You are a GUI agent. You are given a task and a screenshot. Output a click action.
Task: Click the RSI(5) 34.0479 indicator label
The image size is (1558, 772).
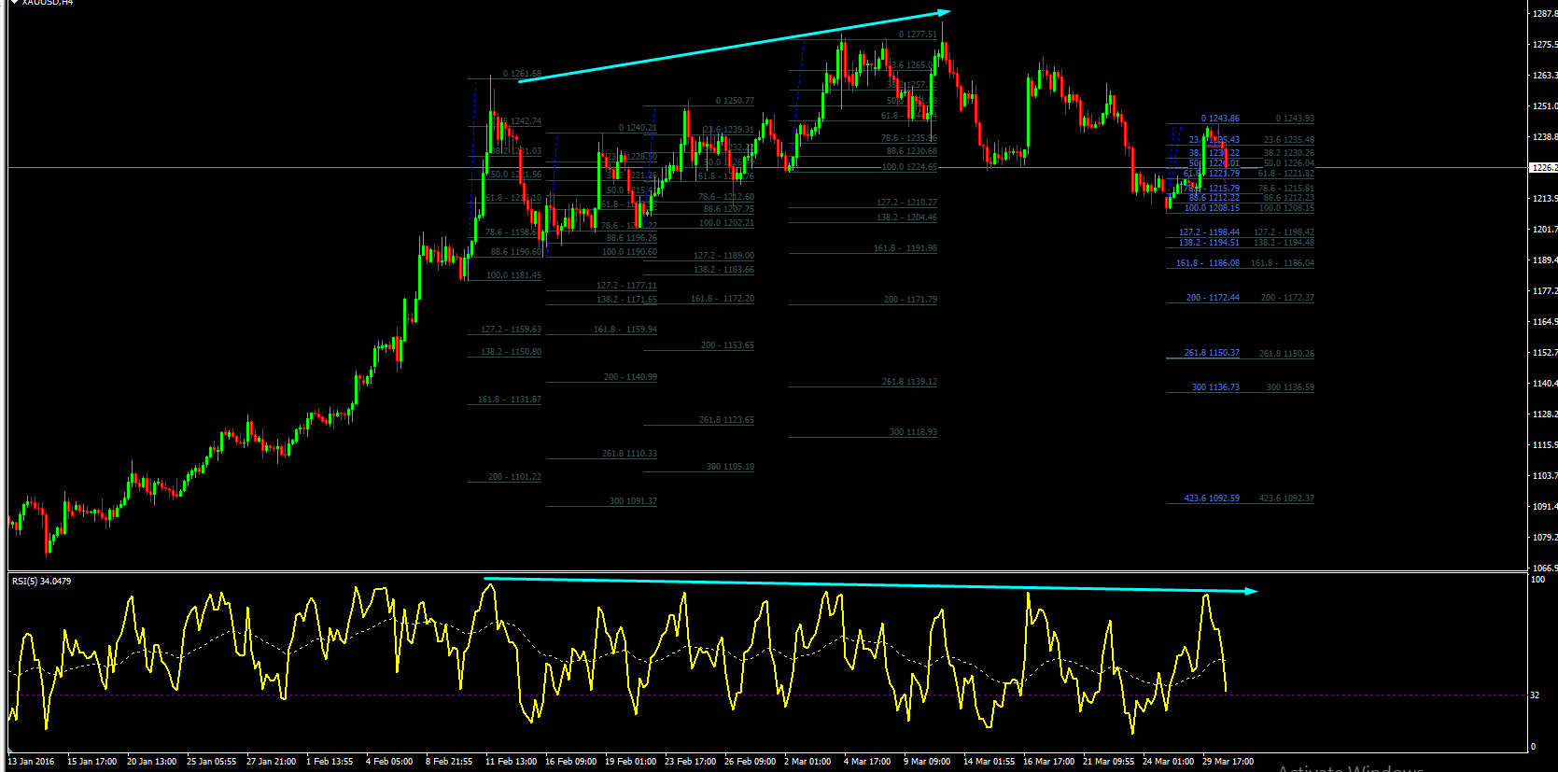coord(41,582)
